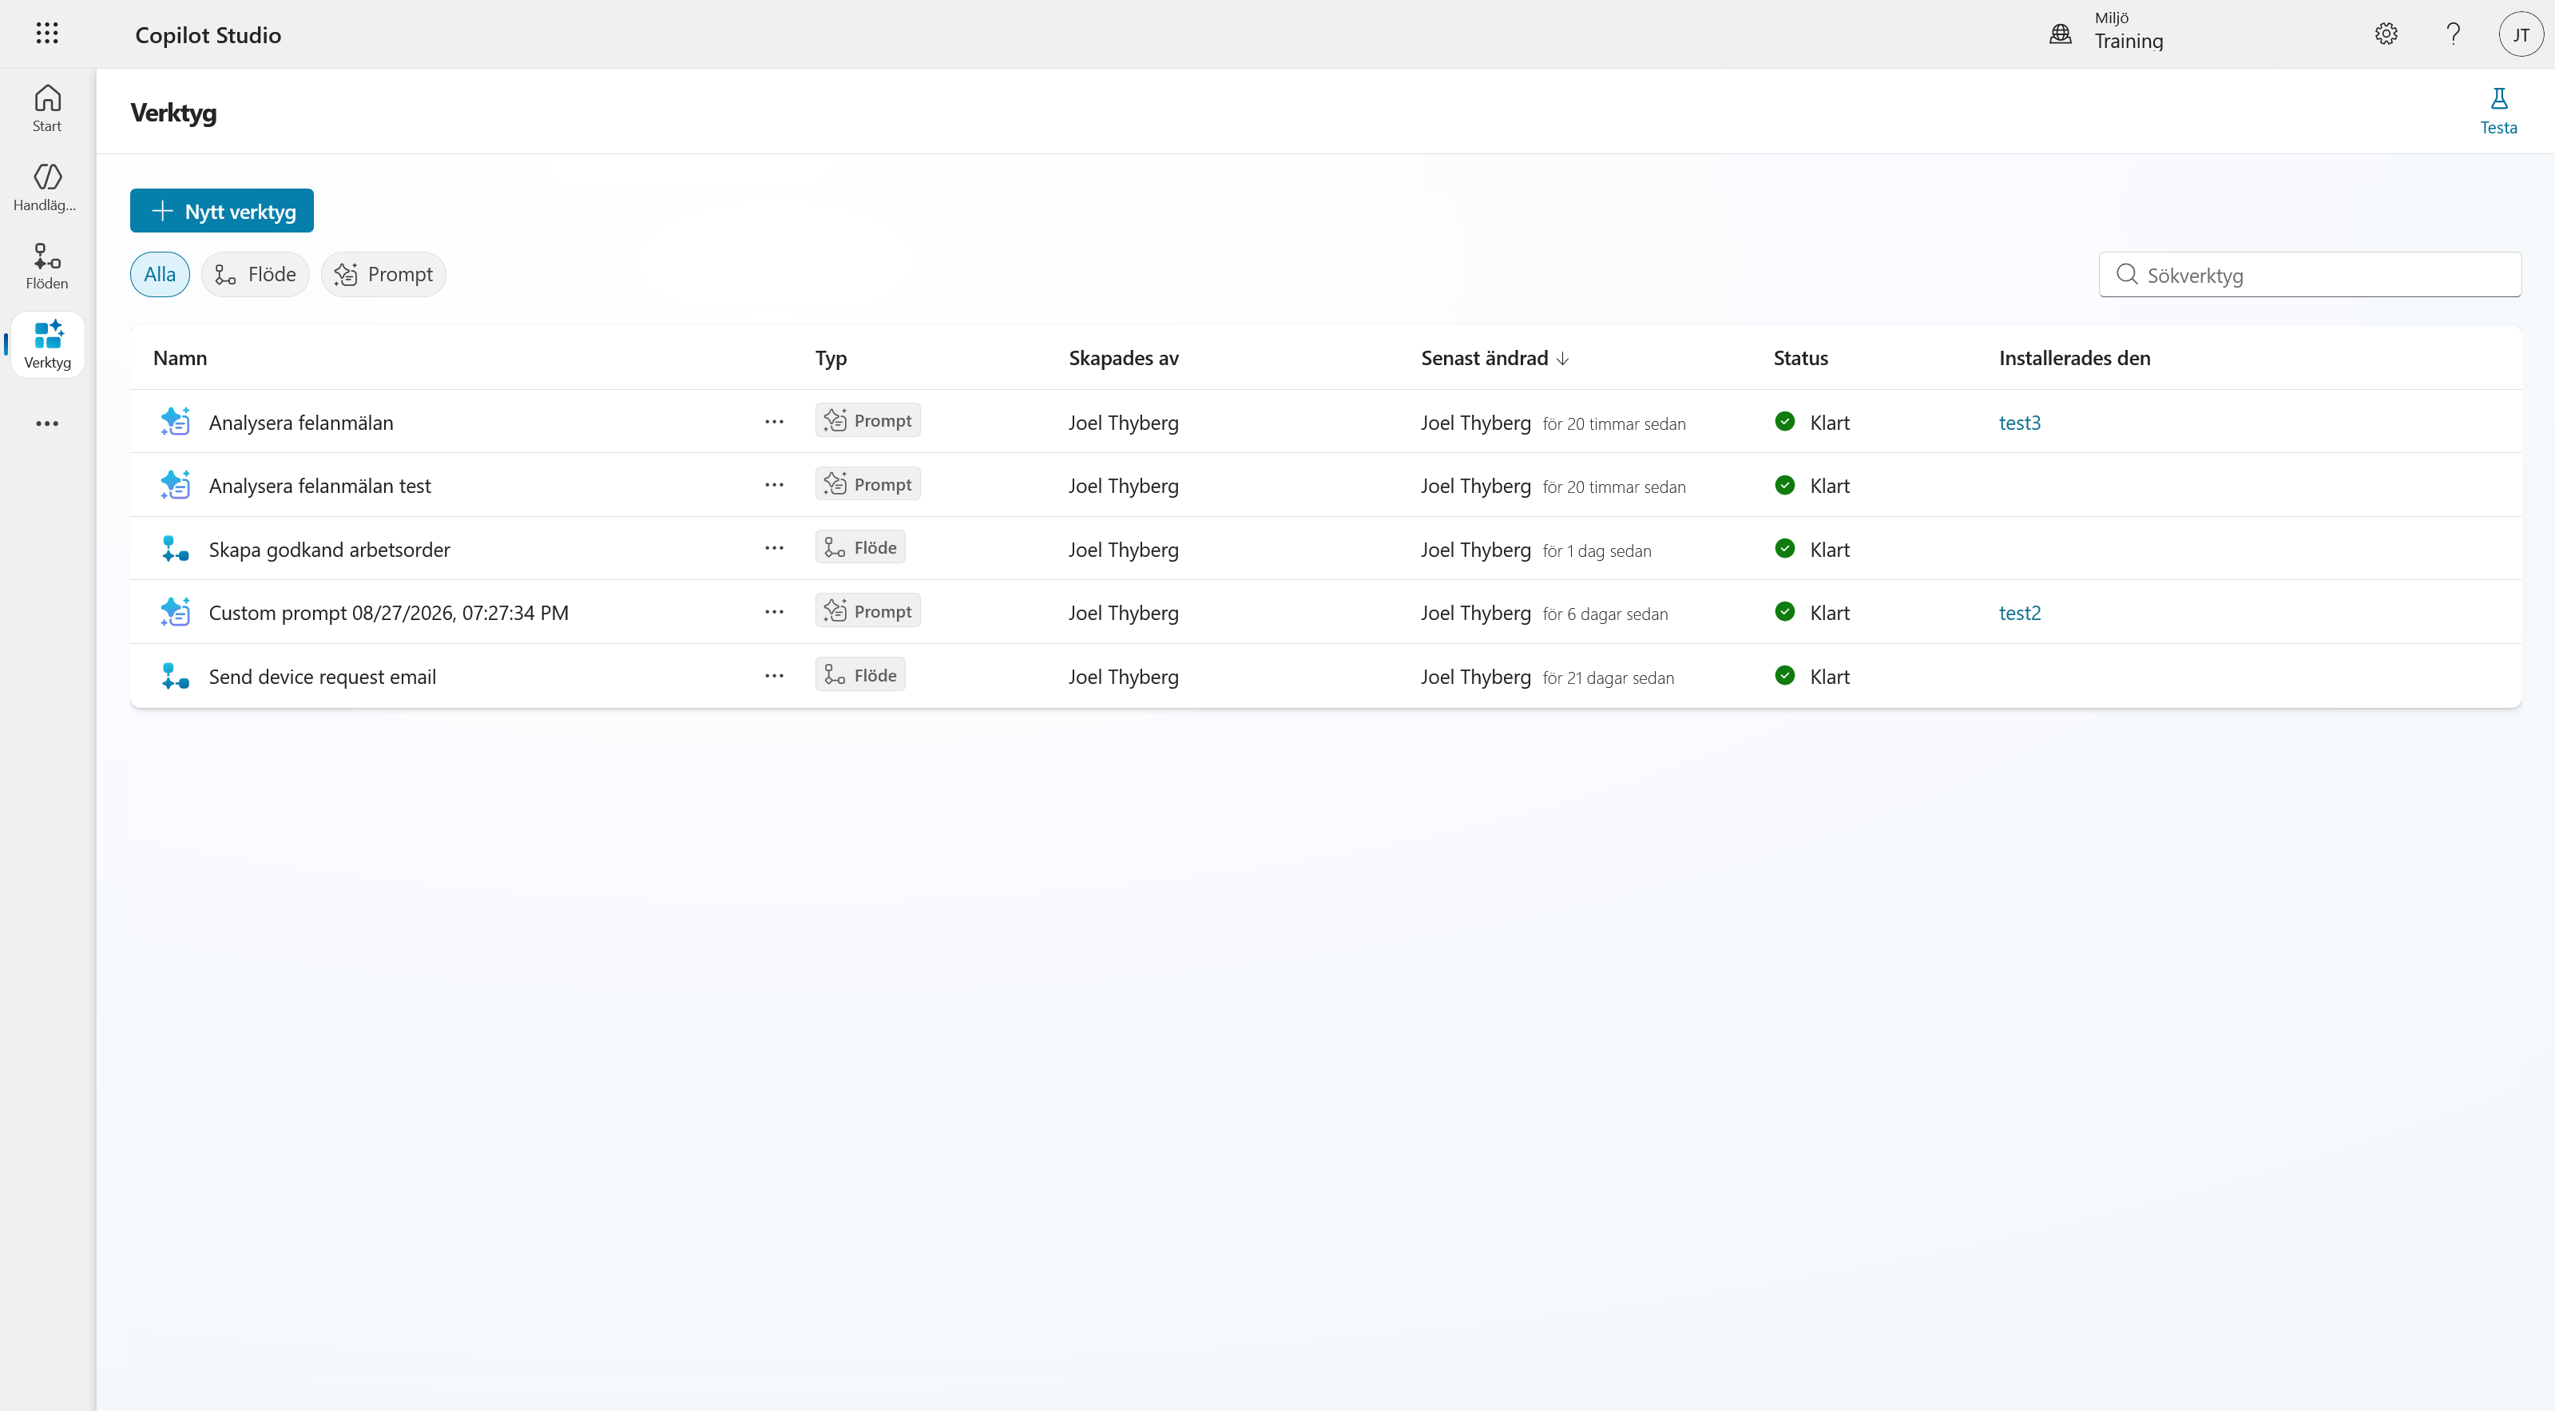Open the Handläg... agents sidebar item

coord(46,188)
